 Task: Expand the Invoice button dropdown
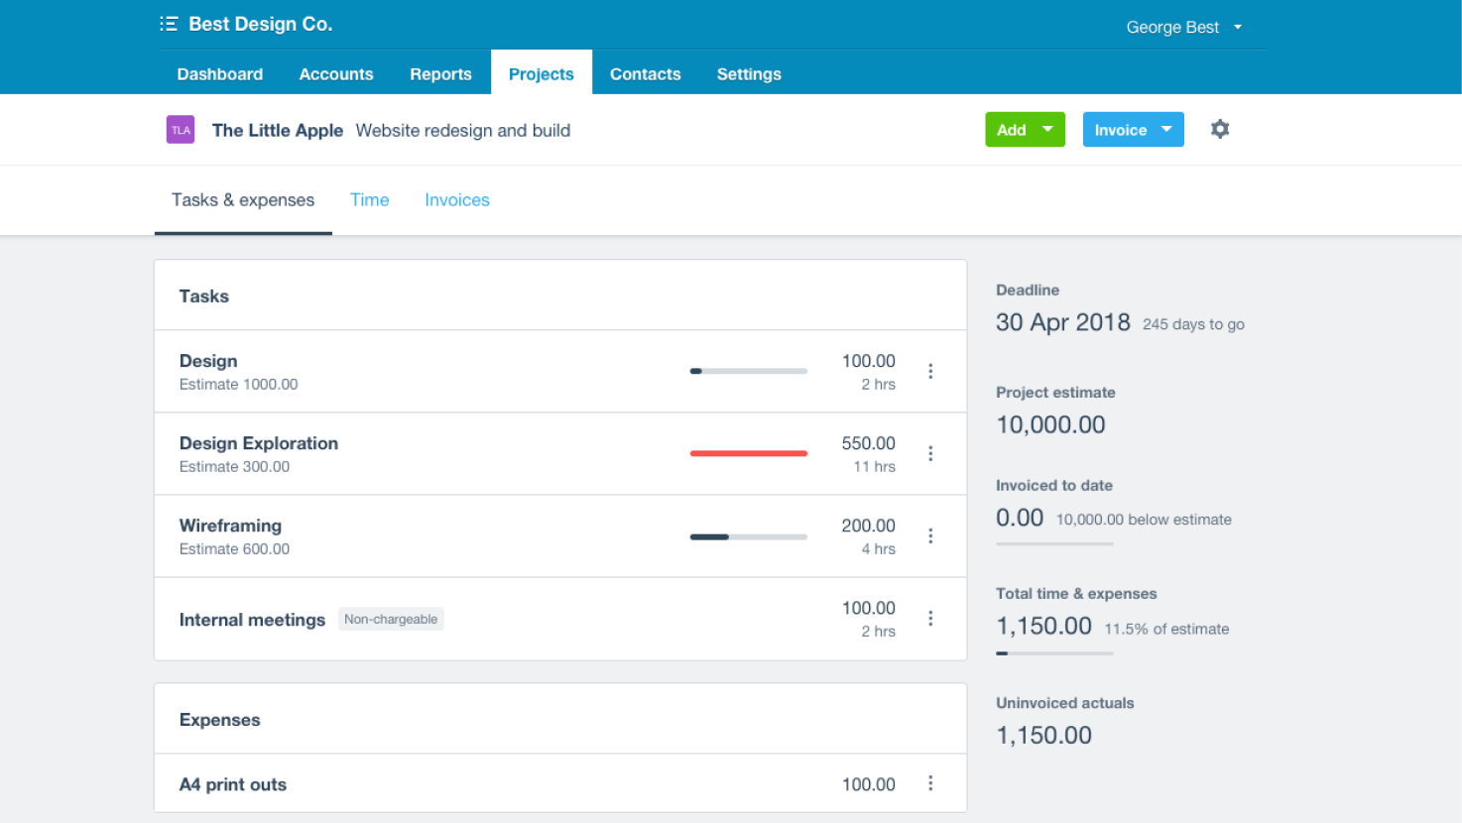(1166, 129)
